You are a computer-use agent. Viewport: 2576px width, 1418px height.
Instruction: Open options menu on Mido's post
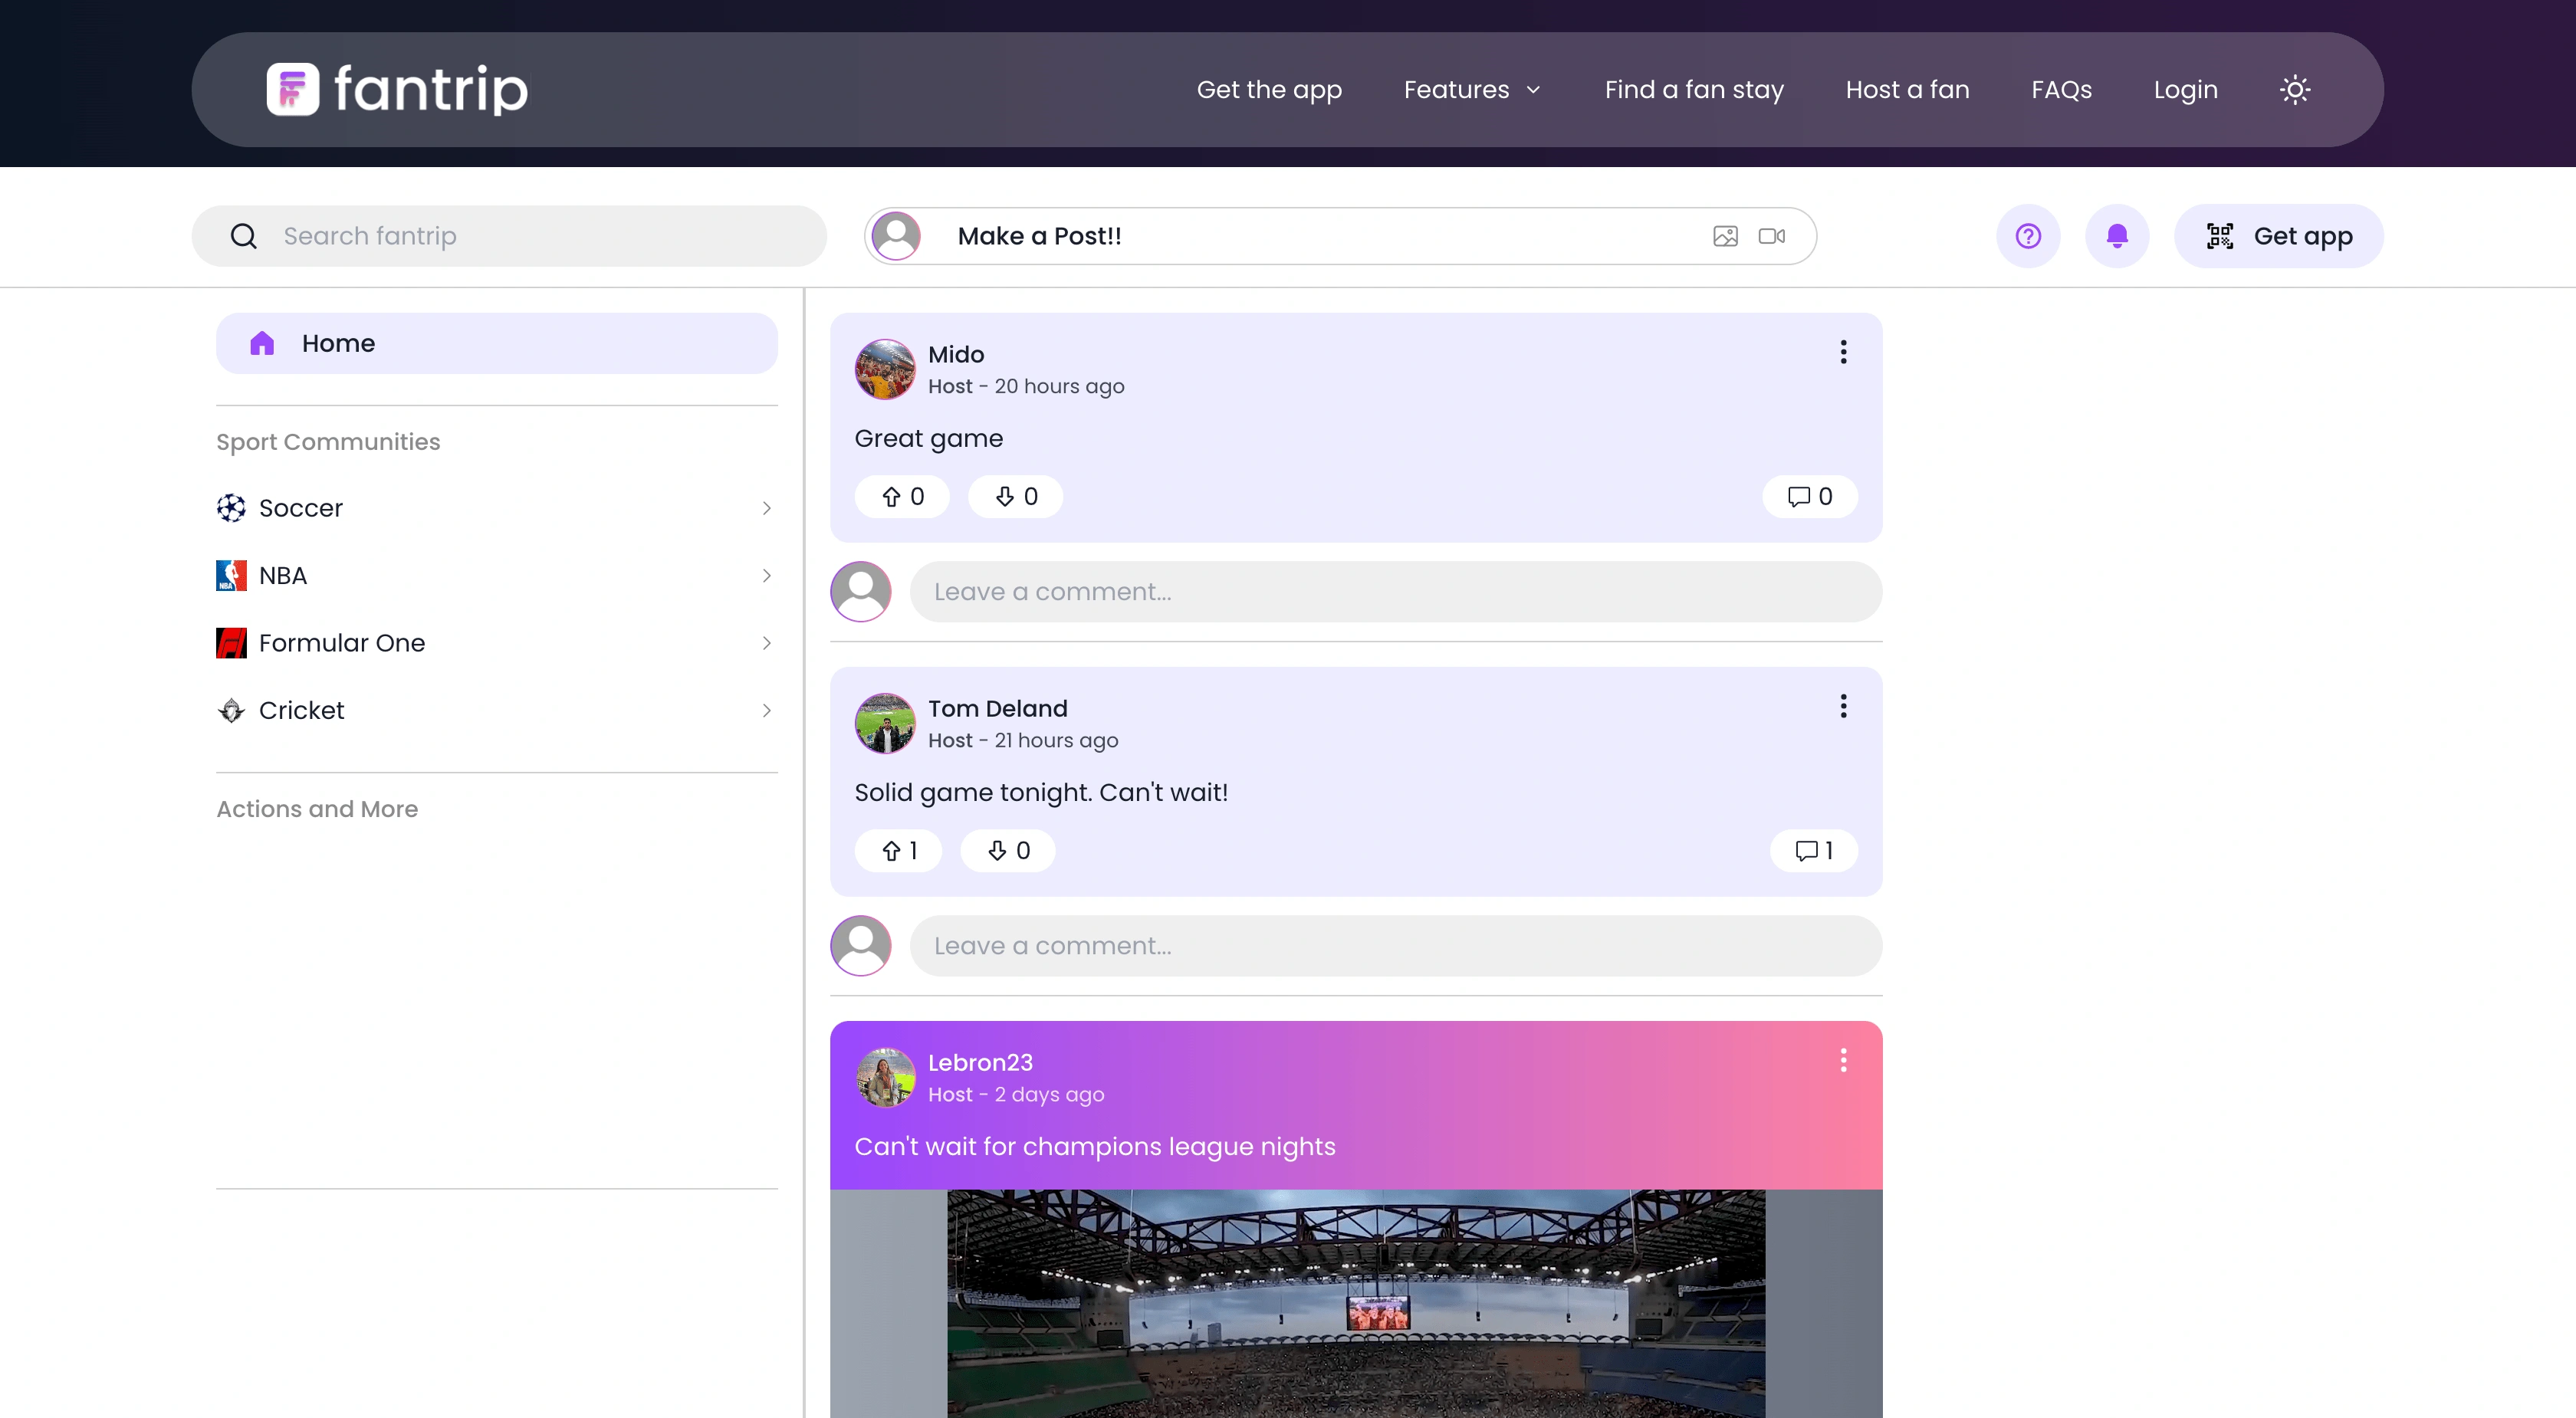1843,352
